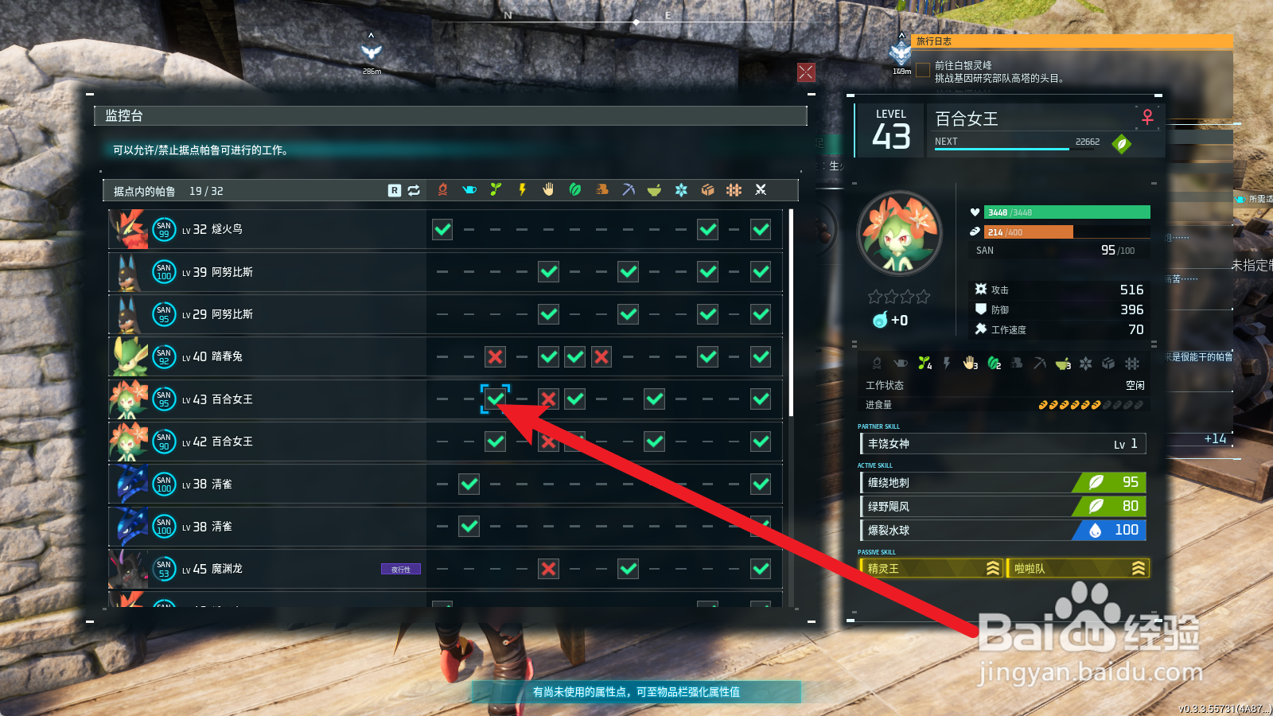Toggle planting checkbox for Lv 43 百合女王

[x=496, y=399]
